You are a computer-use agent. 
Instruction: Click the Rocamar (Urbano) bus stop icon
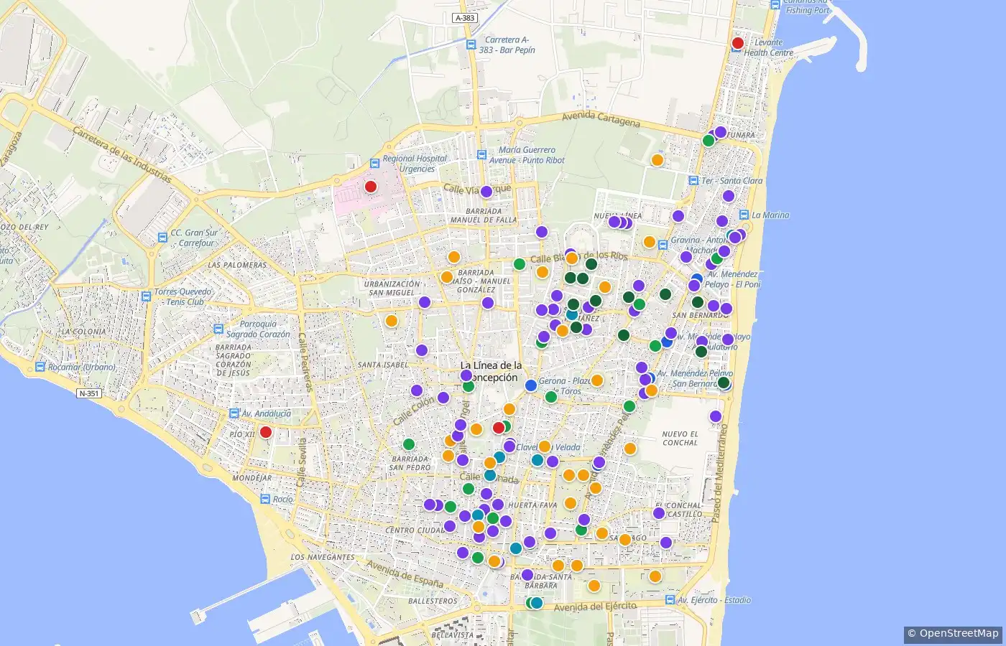click(40, 367)
